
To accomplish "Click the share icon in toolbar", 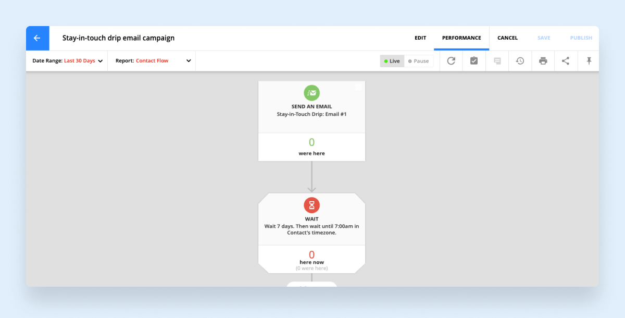I will [566, 61].
